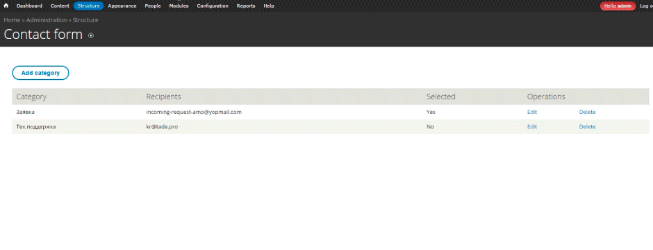Screen dimensions: 653x250
Task: Click the Заявка category name
Action: (25, 112)
